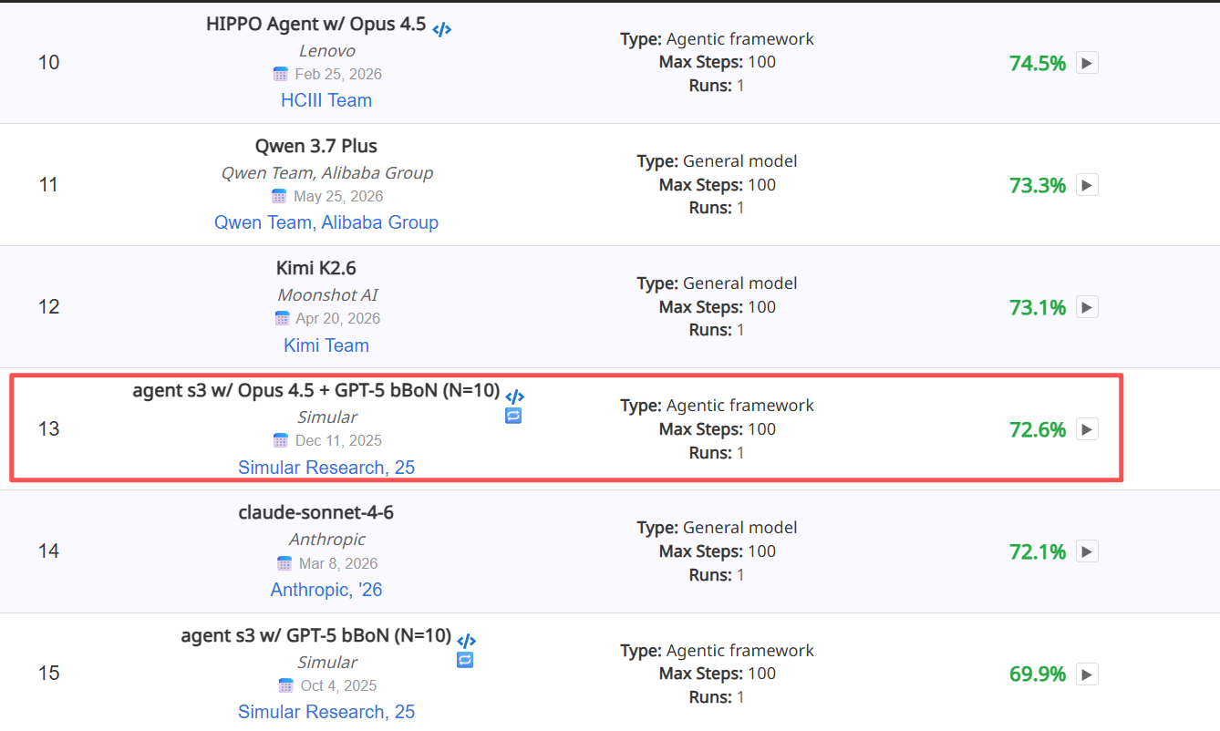1220x731 pixels.
Task: Open Simular Research, 25 link in row 13
Action: coord(326,468)
